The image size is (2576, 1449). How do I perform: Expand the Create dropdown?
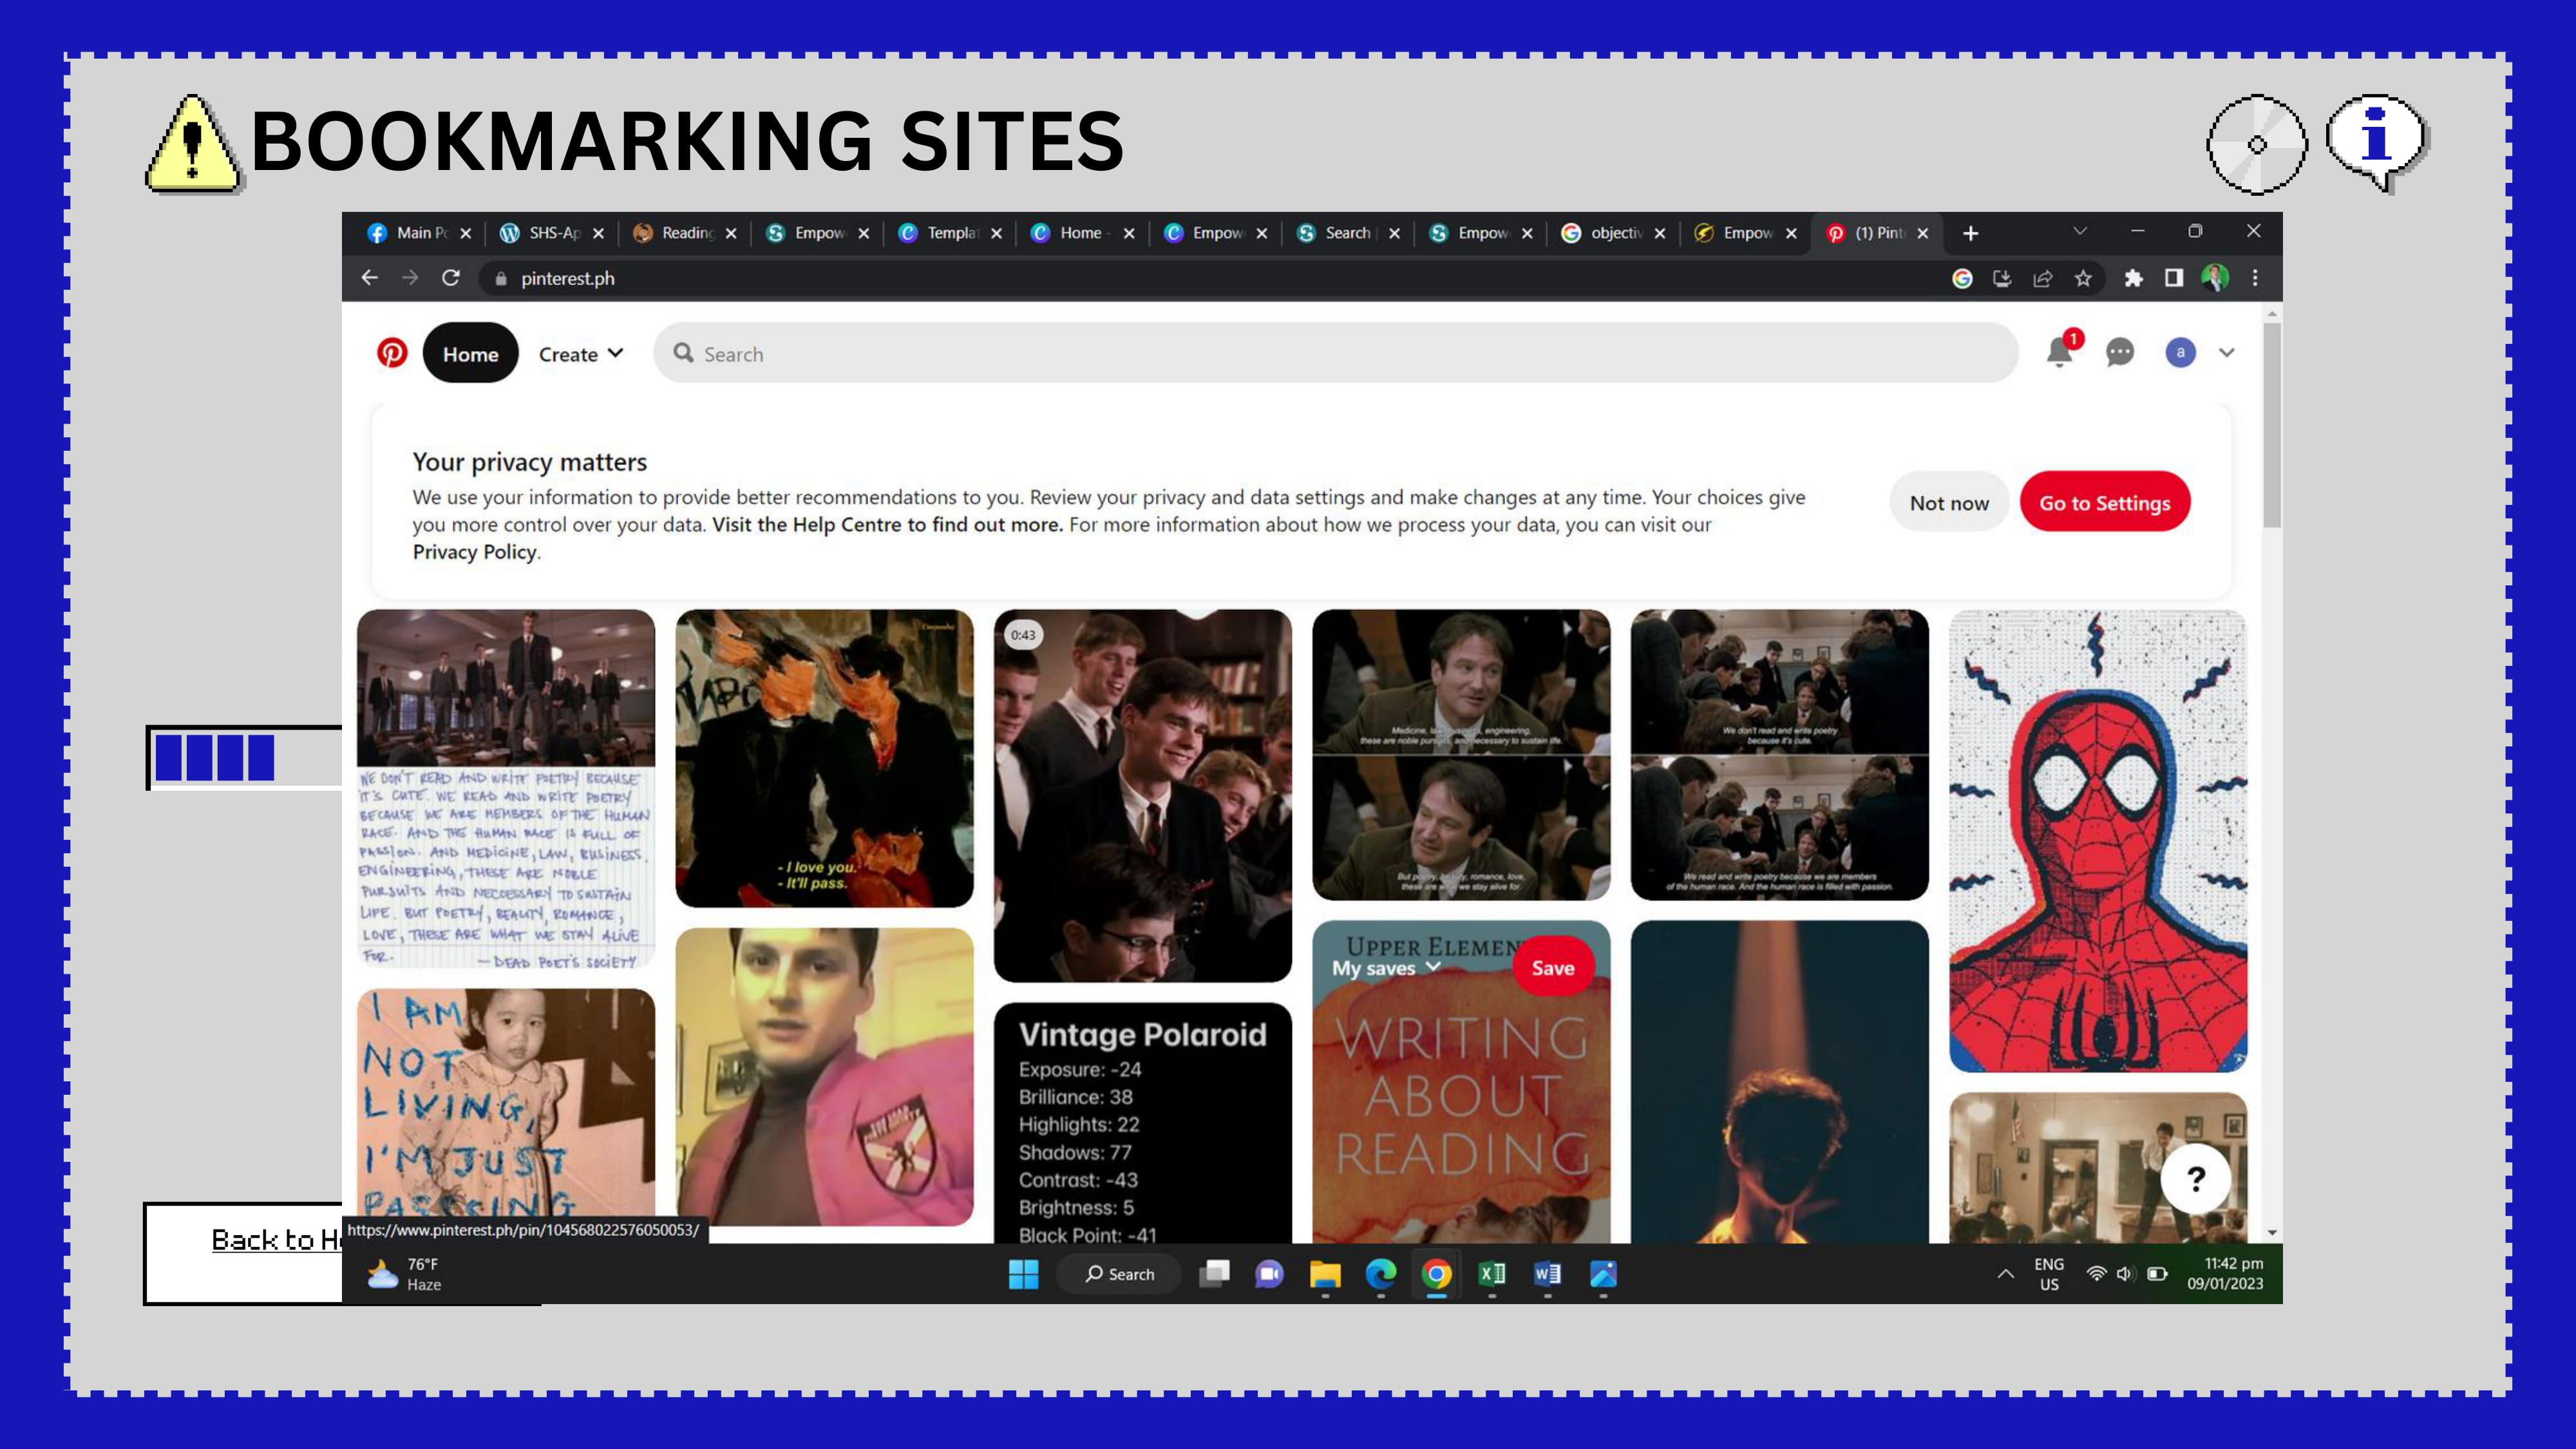580,354
